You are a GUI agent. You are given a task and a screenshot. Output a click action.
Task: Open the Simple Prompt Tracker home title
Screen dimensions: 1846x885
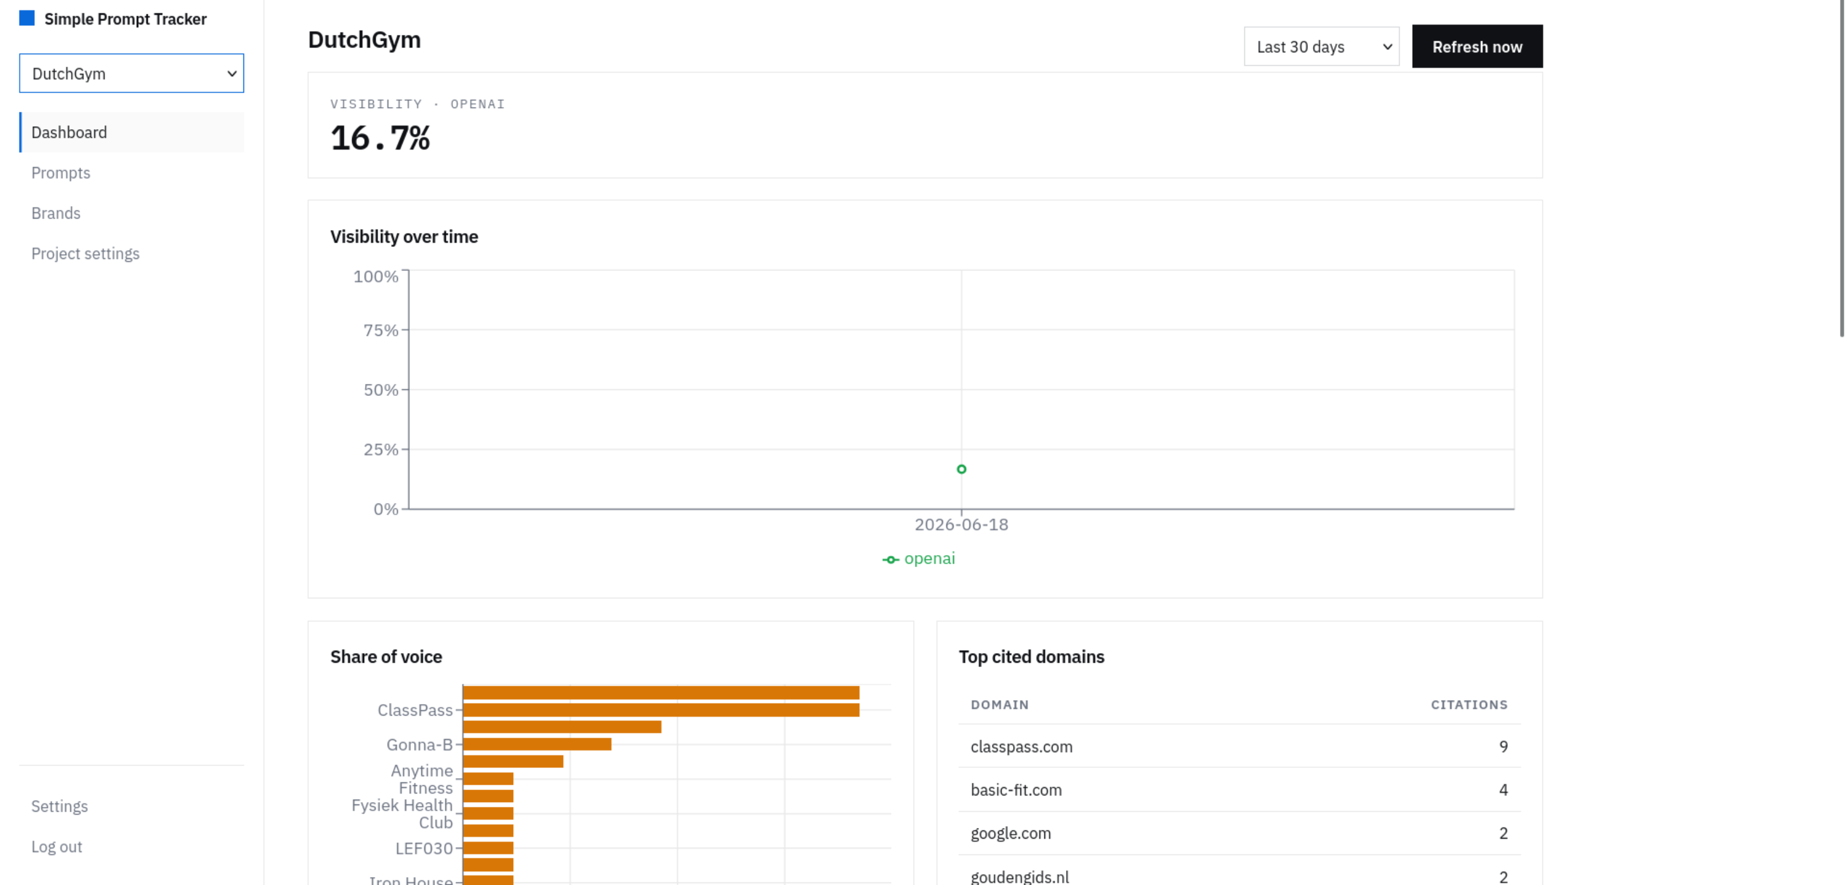click(x=125, y=19)
